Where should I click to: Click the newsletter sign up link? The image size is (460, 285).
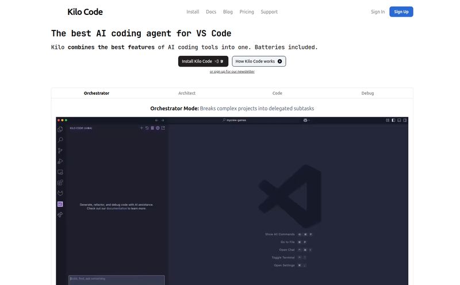coord(232,72)
